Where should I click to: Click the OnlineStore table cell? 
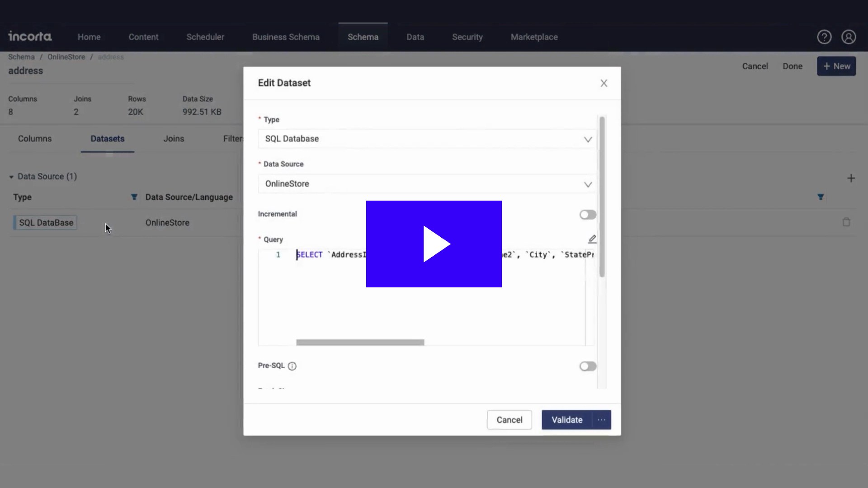167,223
